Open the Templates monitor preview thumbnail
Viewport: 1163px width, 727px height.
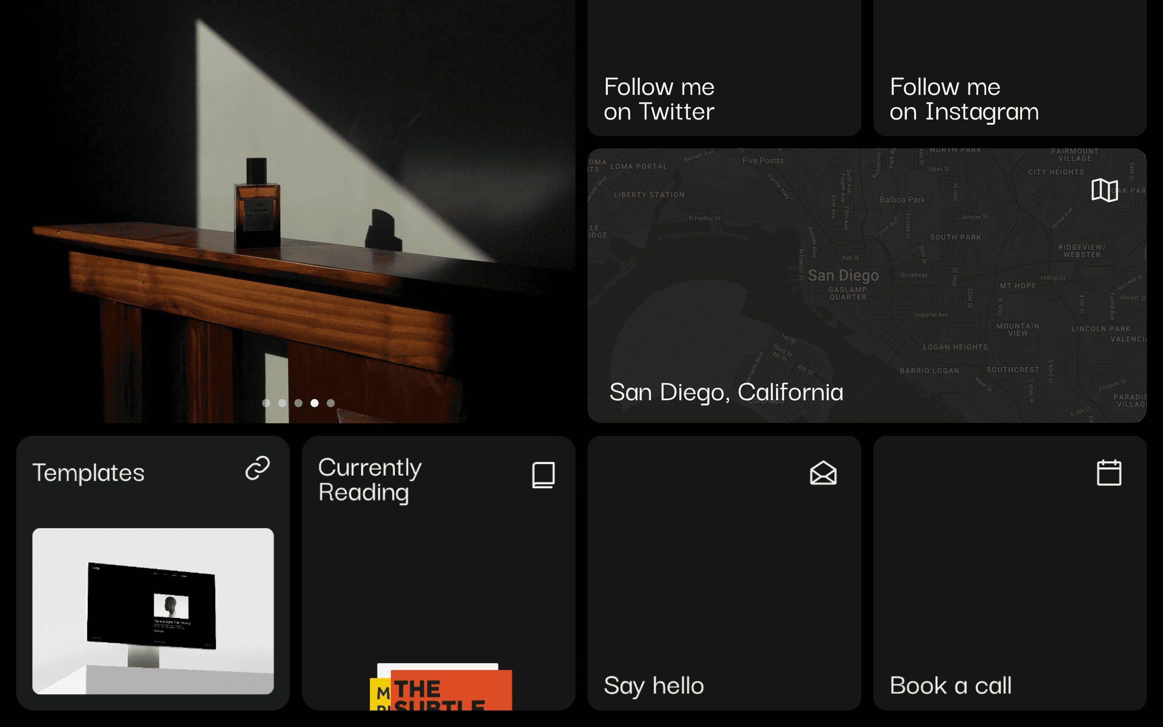point(153,611)
